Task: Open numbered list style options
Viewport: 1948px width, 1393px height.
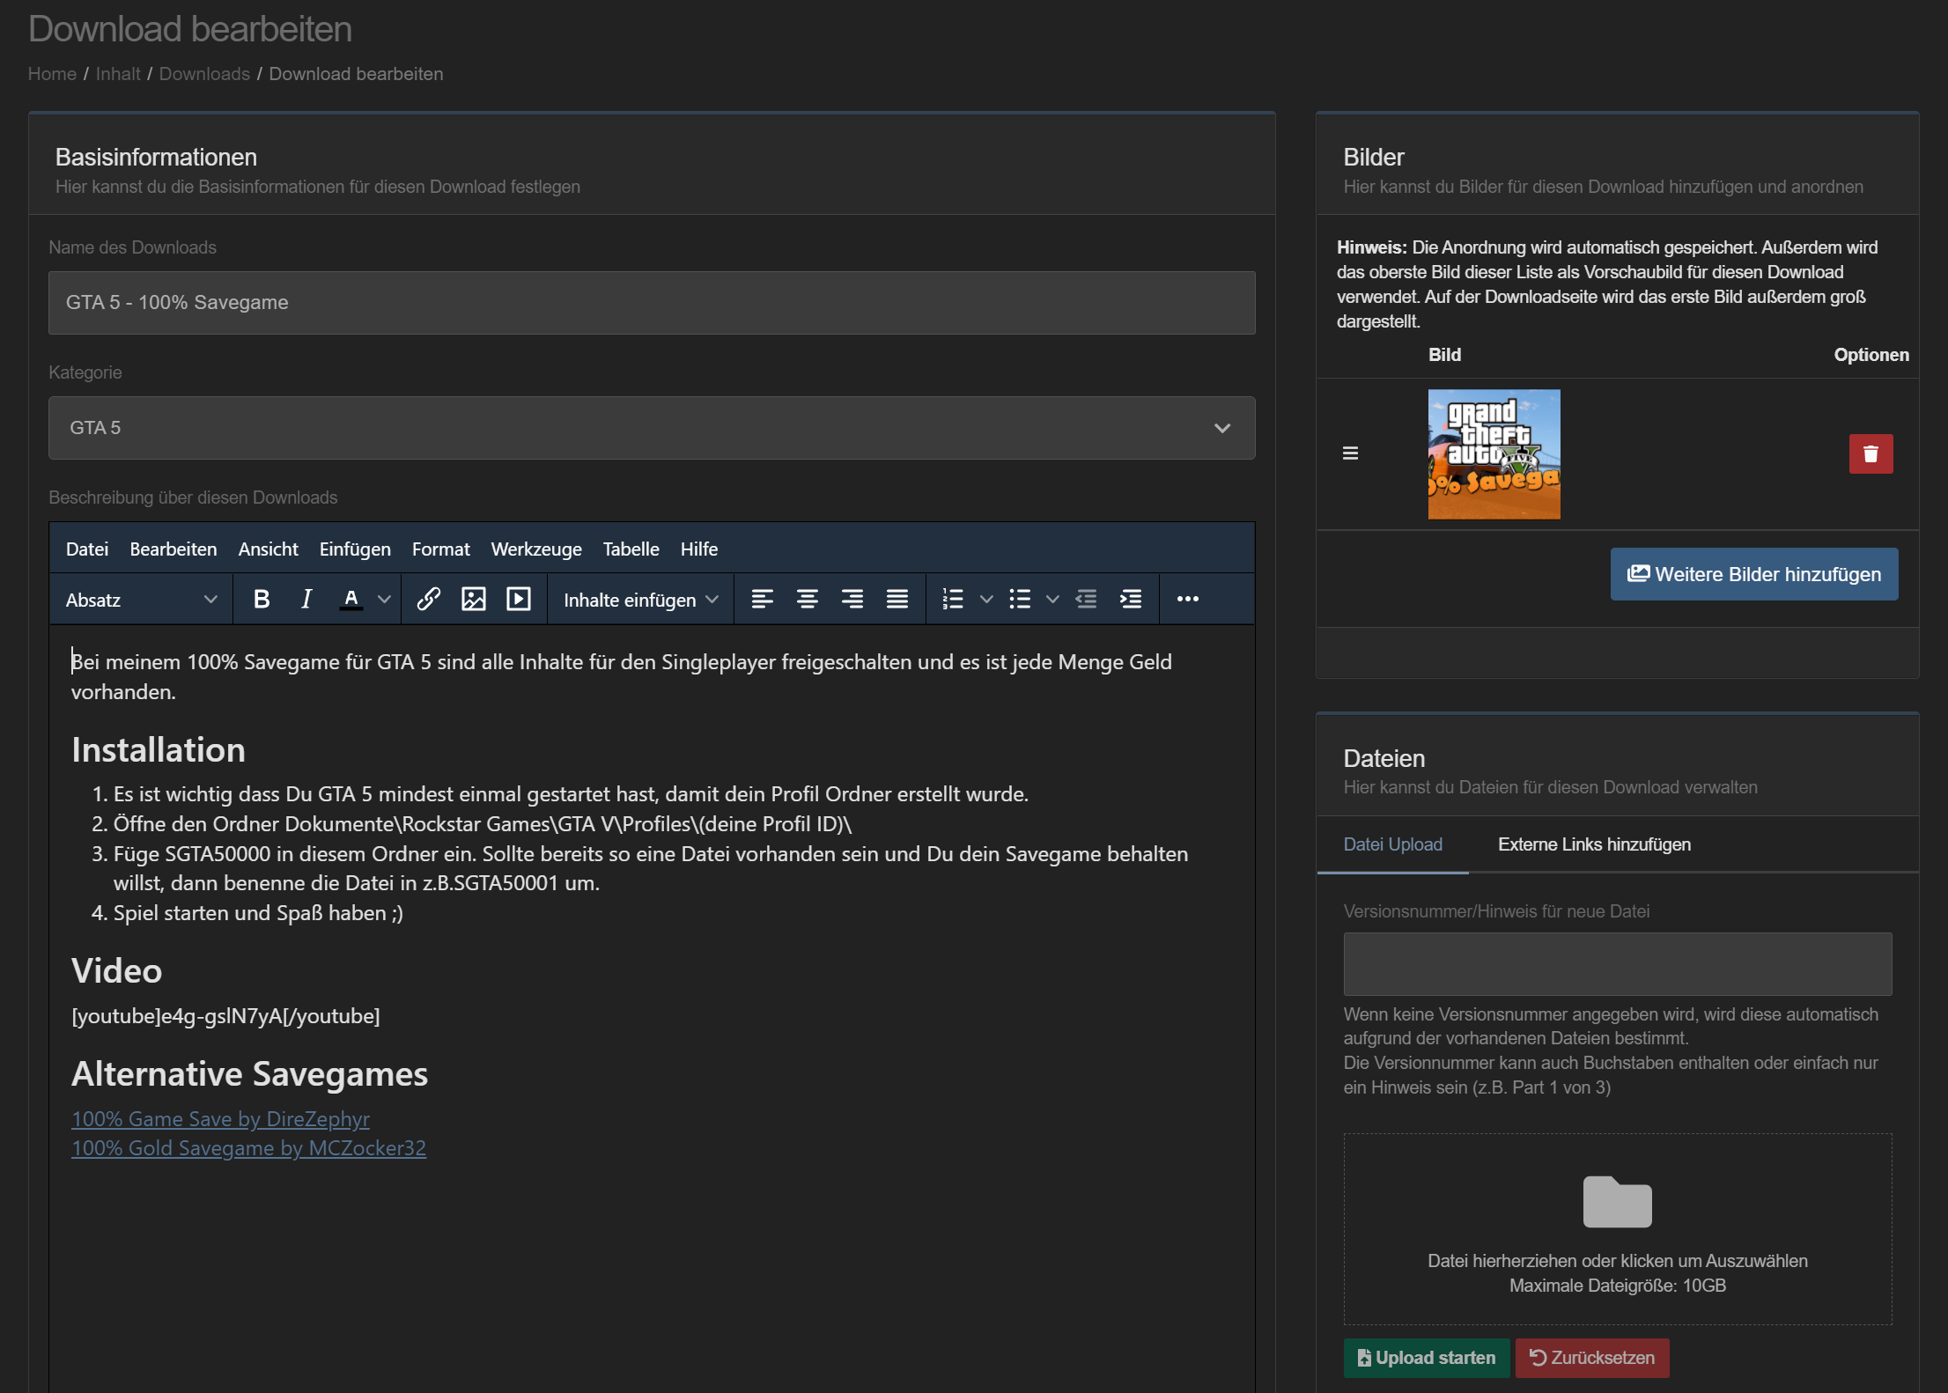Action: pos(986,600)
